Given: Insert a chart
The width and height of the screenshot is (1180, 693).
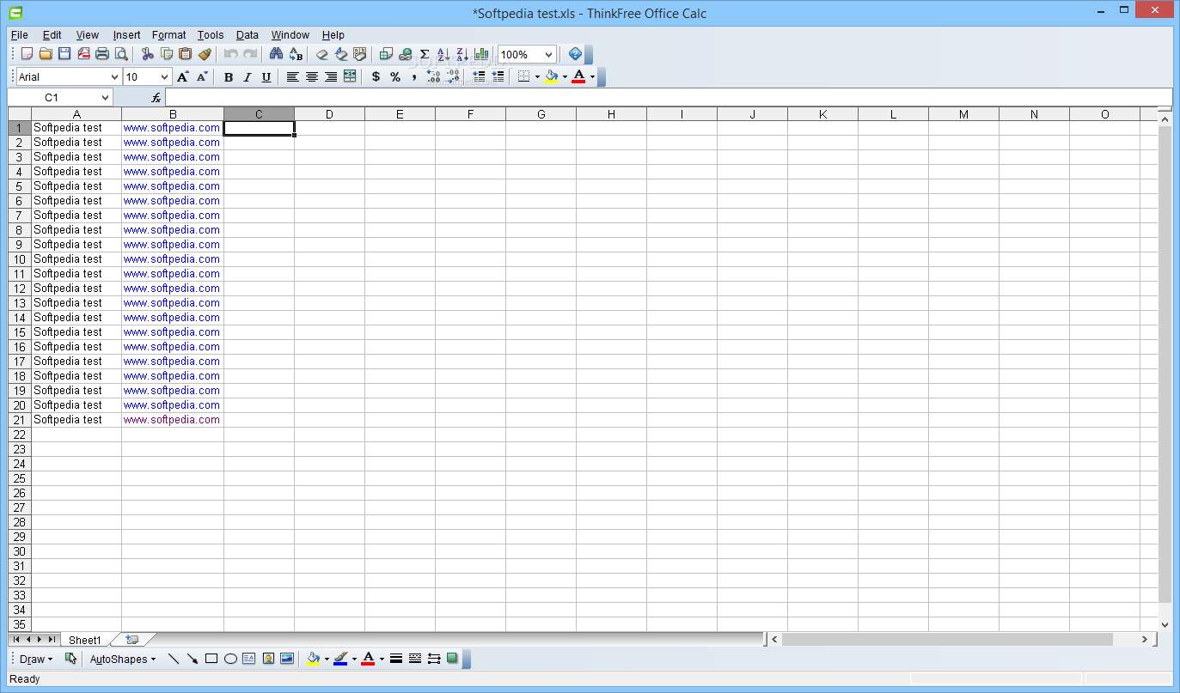Looking at the screenshot, I should coord(481,54).
